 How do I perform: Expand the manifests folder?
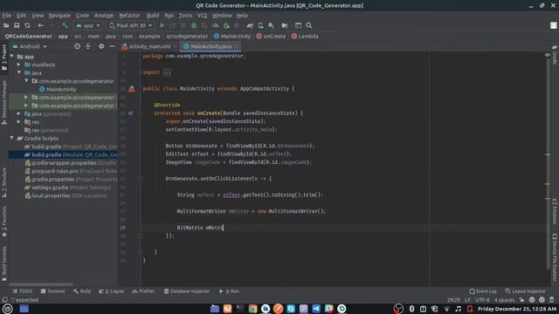[x=19, y=65]
